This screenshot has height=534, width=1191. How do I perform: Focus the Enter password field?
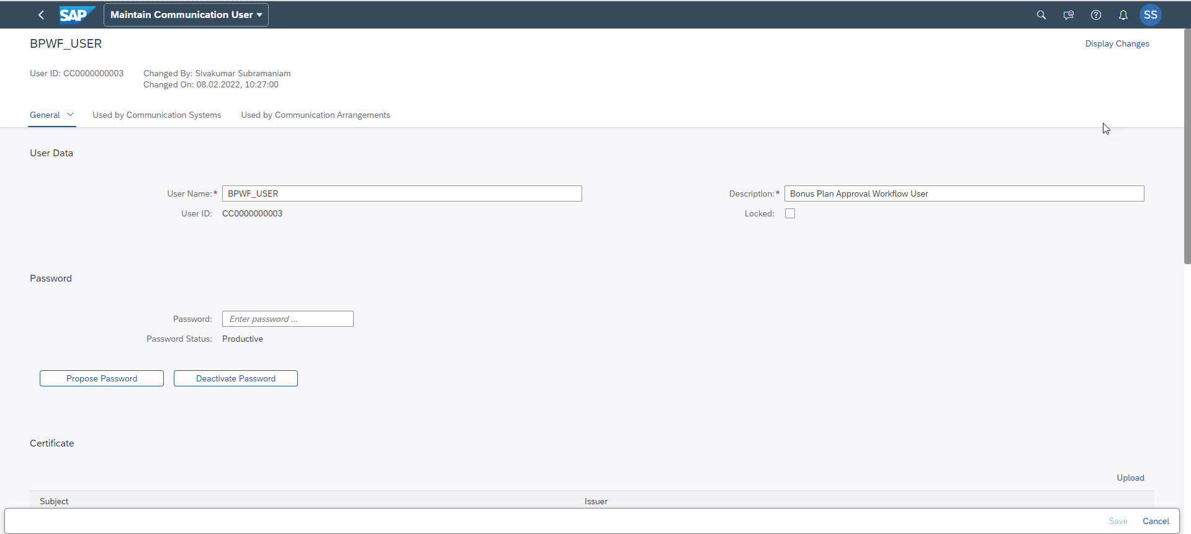[x=287, y=319]
